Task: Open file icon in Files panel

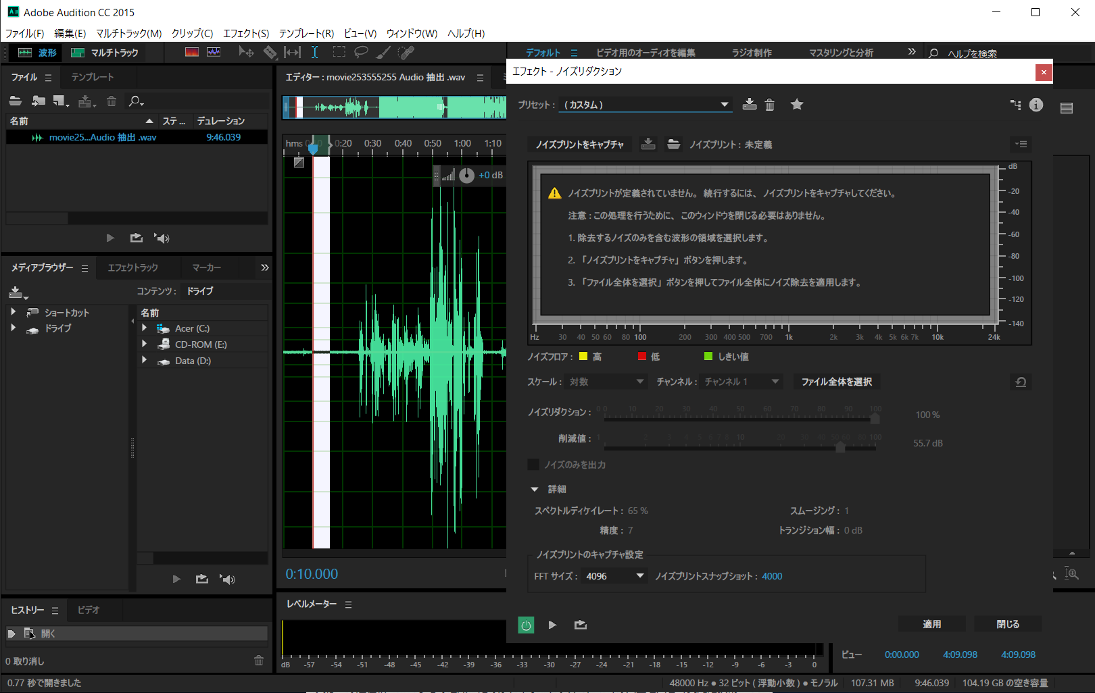Action: pyautogui.click(x=16, y=101)
